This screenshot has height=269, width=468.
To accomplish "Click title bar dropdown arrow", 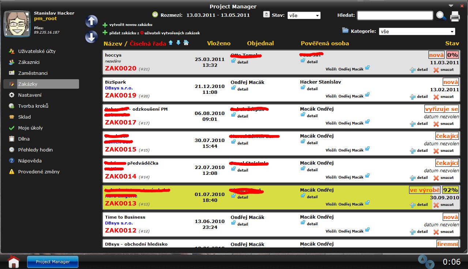I will coord(451,5).
